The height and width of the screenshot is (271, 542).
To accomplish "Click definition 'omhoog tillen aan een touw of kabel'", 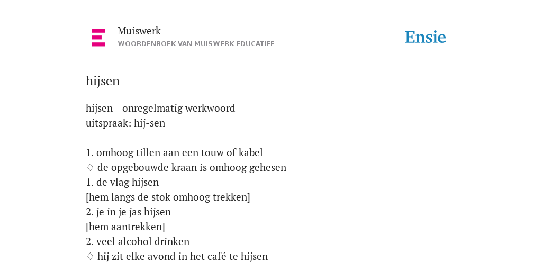I will [179, 153].
